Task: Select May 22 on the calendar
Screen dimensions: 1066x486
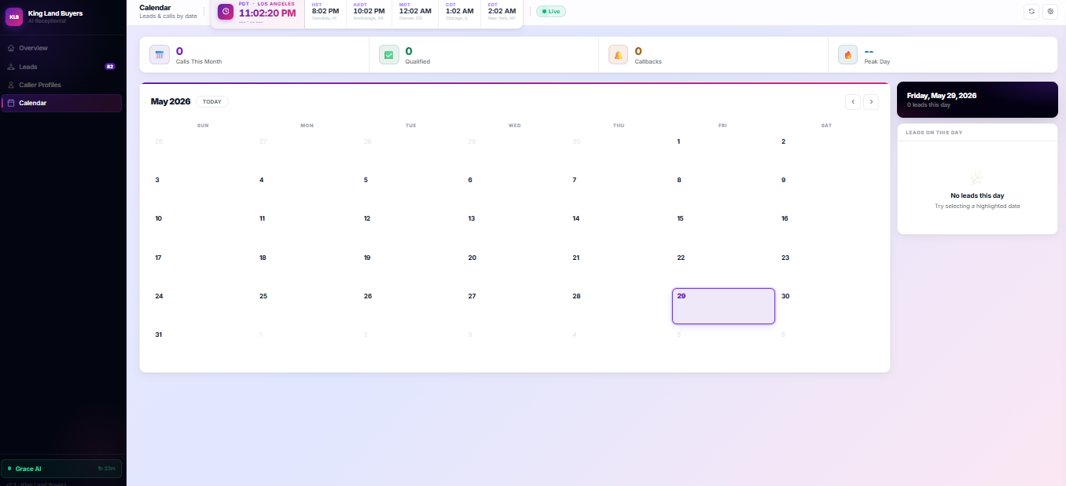Action: (723, 267)
